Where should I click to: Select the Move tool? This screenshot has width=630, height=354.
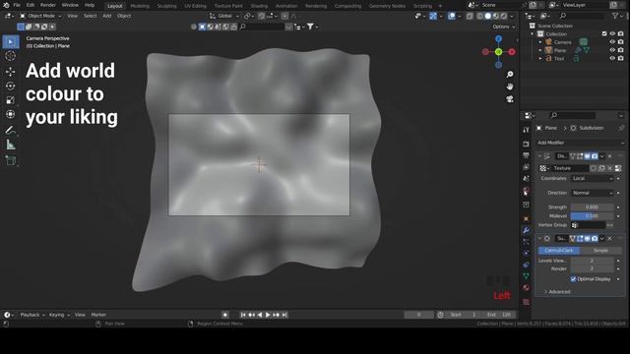click(11, 72)
